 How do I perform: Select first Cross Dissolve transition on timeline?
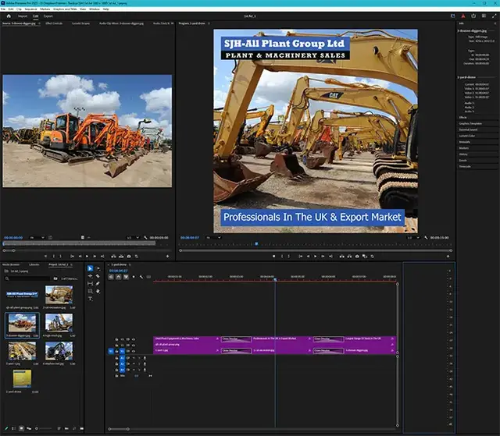[236, 339]
